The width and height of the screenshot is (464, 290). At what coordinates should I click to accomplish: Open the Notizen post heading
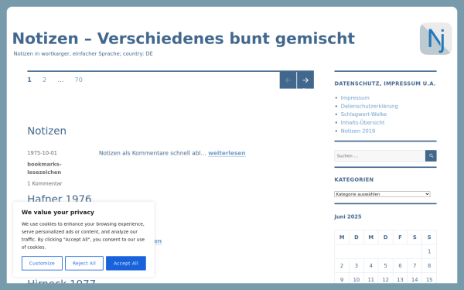click(x=46, y=131)
